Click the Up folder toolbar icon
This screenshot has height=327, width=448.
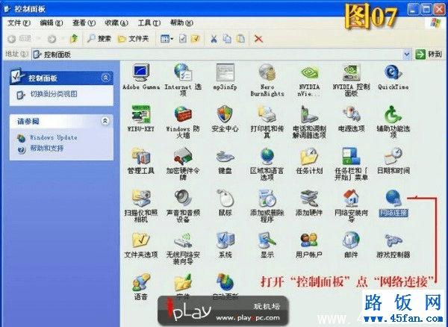click(74, 39)
